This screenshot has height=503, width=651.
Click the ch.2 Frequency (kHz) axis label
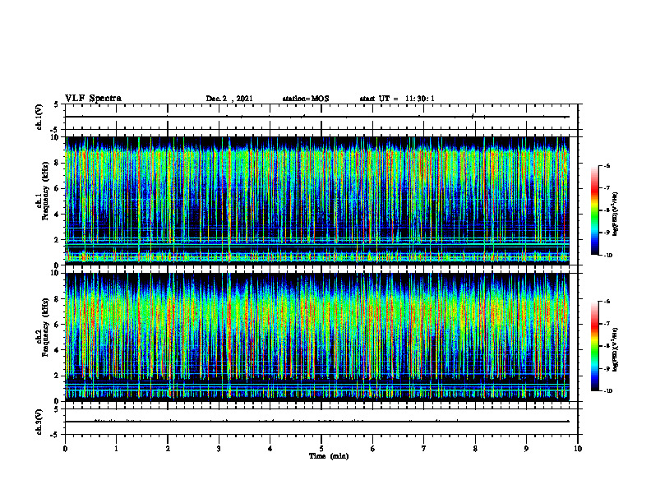click(43, 326)
